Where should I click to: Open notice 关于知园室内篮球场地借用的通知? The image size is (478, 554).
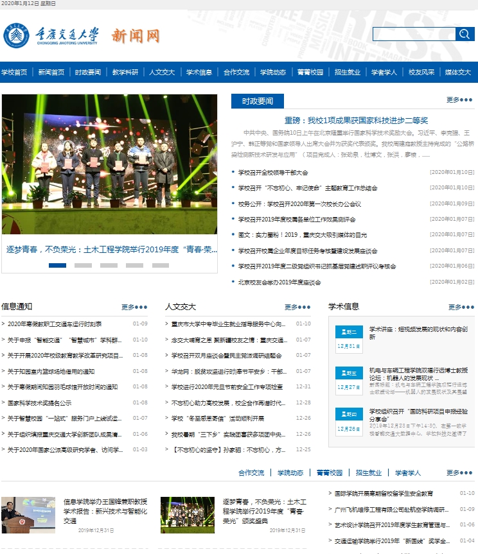pos(51,371)
